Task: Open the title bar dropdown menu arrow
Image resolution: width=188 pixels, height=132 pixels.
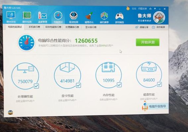Action: click(155, 9)
